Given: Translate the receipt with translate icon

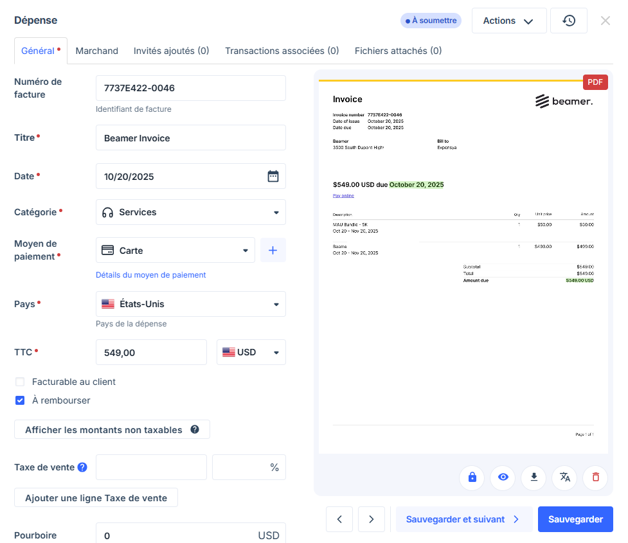Looking at the screenshot, I should coord(564,477).
